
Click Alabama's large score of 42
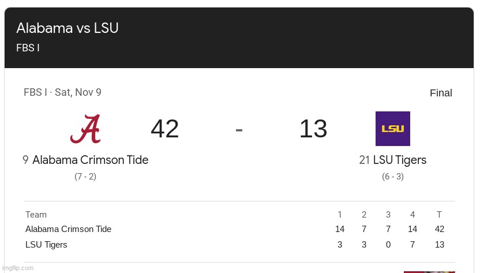164,129
